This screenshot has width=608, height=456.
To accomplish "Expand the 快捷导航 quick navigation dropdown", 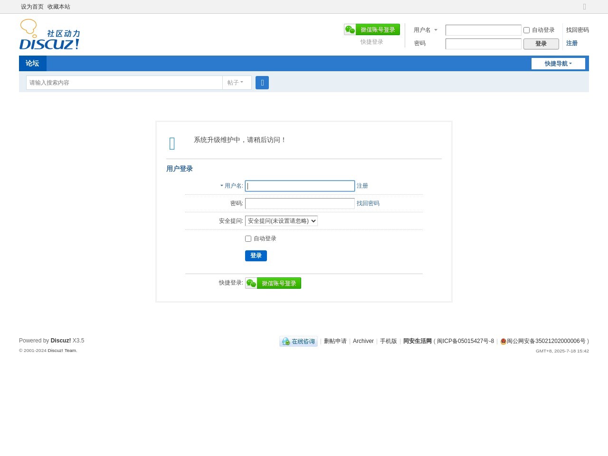I will point(558,64).
